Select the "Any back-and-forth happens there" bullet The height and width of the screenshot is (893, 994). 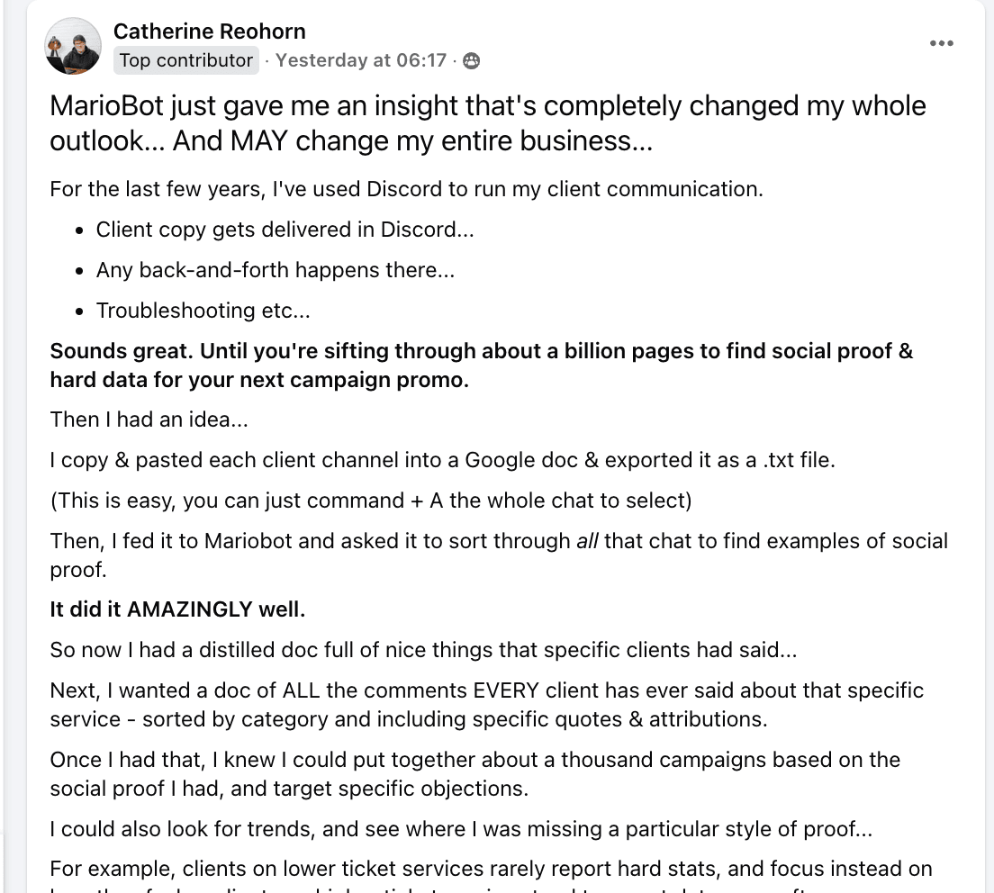[x=276, y=270]
